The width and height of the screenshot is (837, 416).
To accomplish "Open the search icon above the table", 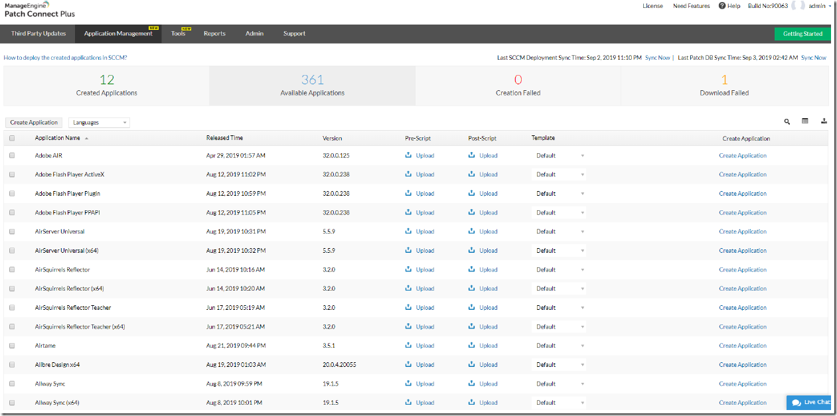I will [x=787, y=121].
